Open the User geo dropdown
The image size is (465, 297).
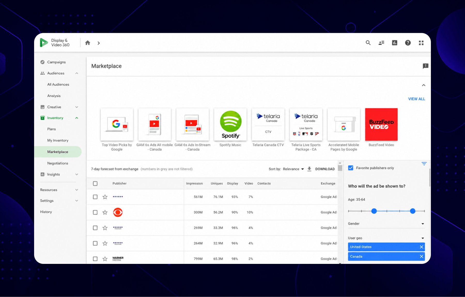click(386, 238)
